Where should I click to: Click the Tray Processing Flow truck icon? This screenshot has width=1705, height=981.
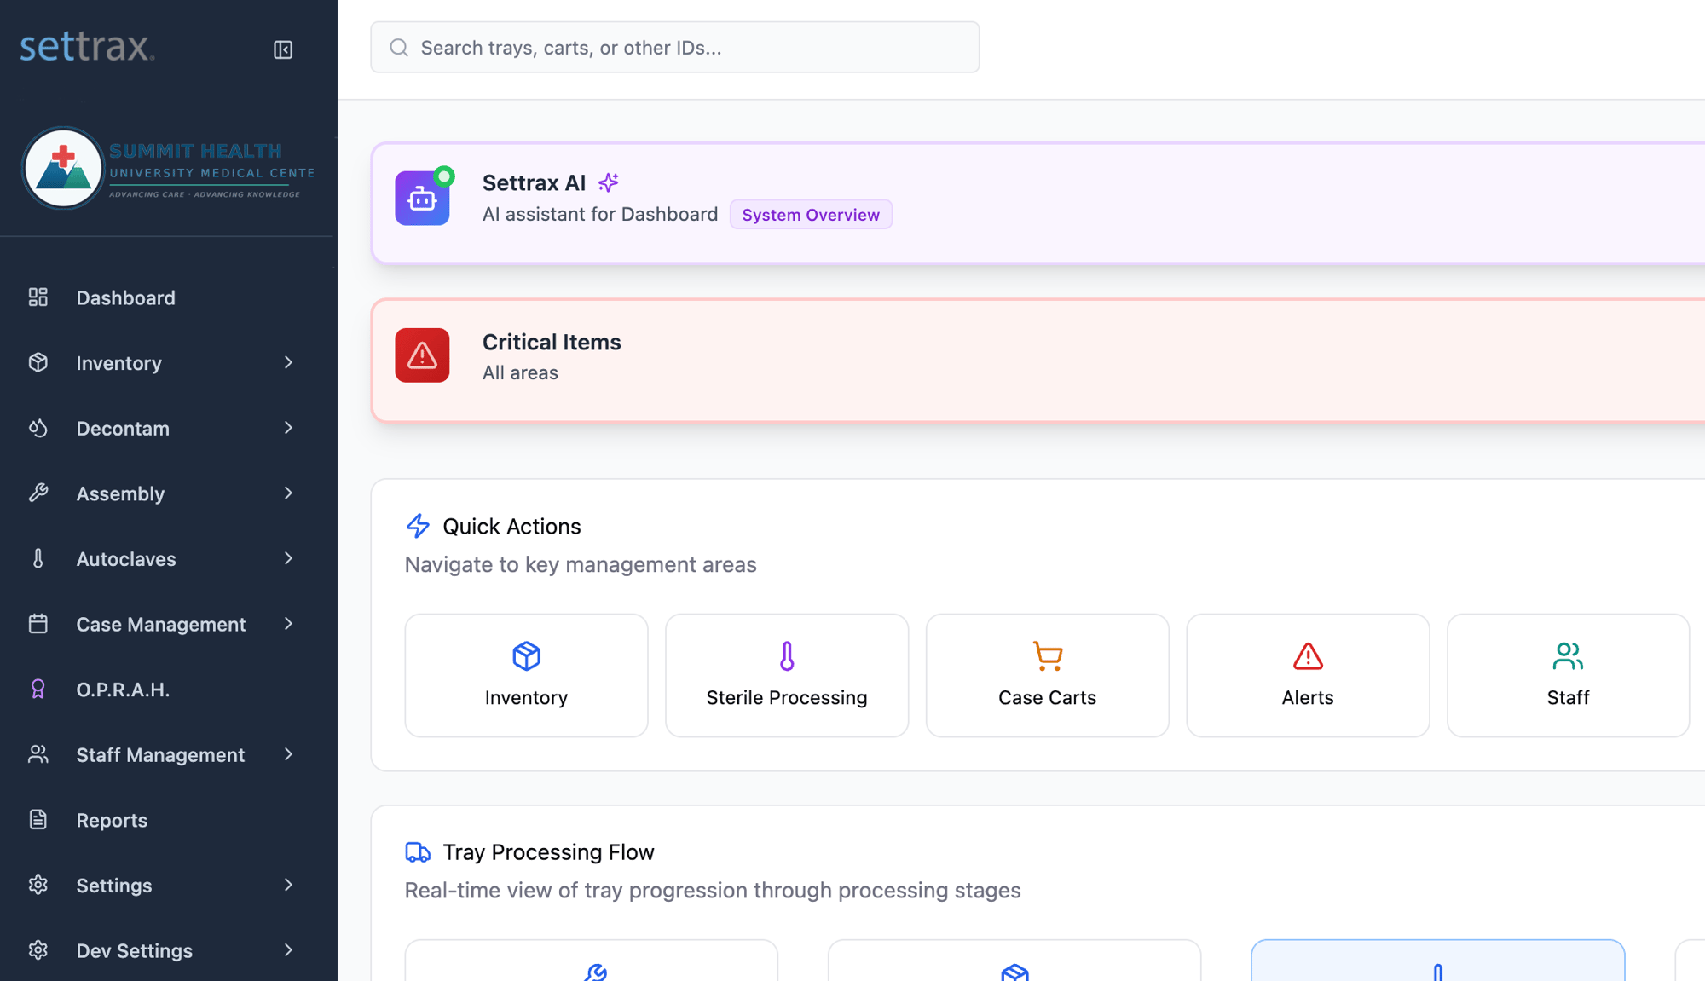point(418,852)
